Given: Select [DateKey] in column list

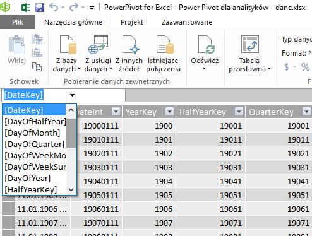Looking at the screenshot, I should click(35, 110).
